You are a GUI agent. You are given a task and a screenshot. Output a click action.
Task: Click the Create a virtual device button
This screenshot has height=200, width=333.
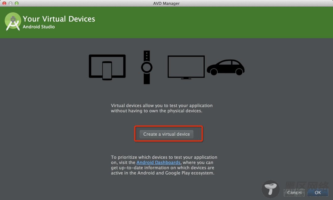point(166,134)
